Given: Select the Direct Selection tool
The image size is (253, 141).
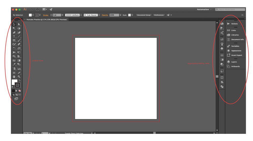Looking at the screenshot, I should (x=19, y=24).
